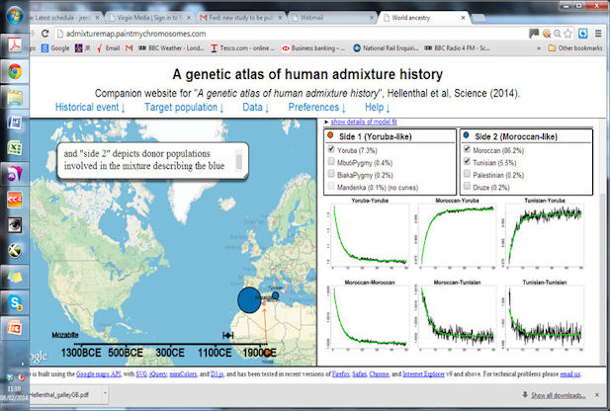Screen dimensions: 610x411
Task: Click Show all downloads link
Action: tap(558, 395)
